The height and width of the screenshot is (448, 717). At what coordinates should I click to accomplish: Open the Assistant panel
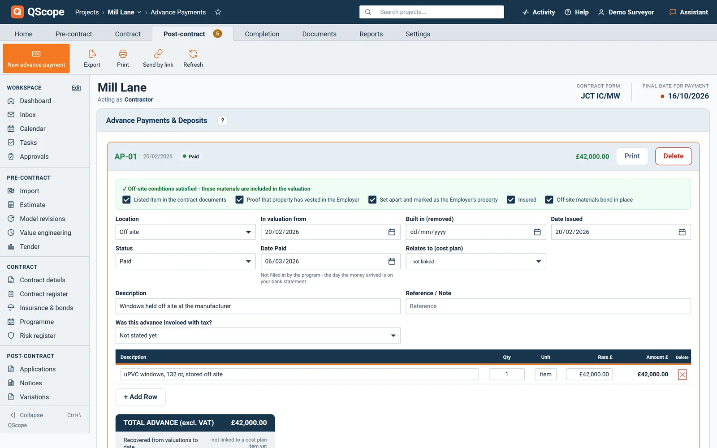(x=689, y=12)
